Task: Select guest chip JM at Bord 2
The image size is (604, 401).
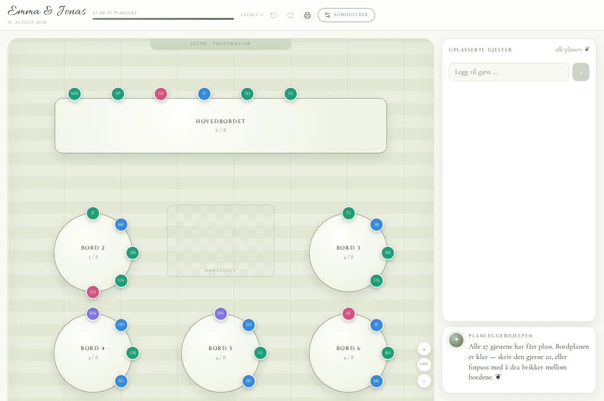Action: 133,253
